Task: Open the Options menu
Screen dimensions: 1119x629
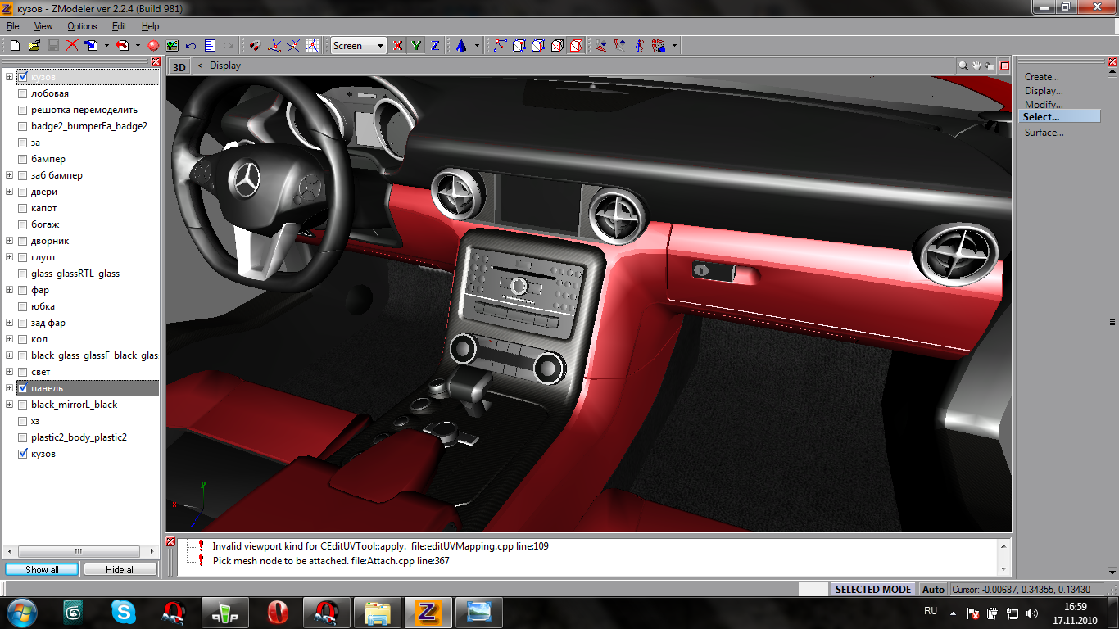Action: point(82,26)
